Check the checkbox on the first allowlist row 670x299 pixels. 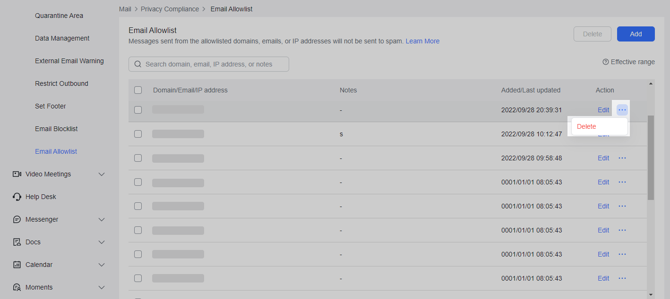pos(138,110)
